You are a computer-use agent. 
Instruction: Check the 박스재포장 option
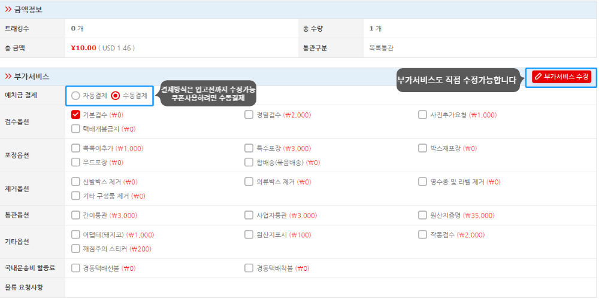pyautogui.click(x=422, y=148)
